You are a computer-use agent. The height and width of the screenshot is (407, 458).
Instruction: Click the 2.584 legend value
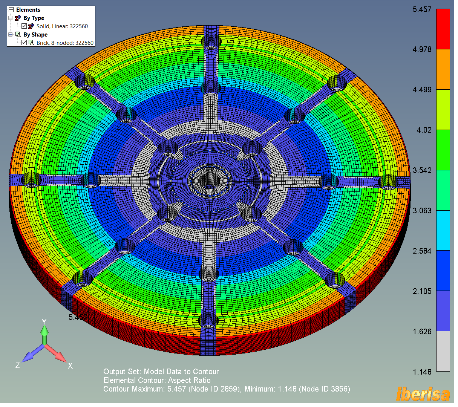422,251
